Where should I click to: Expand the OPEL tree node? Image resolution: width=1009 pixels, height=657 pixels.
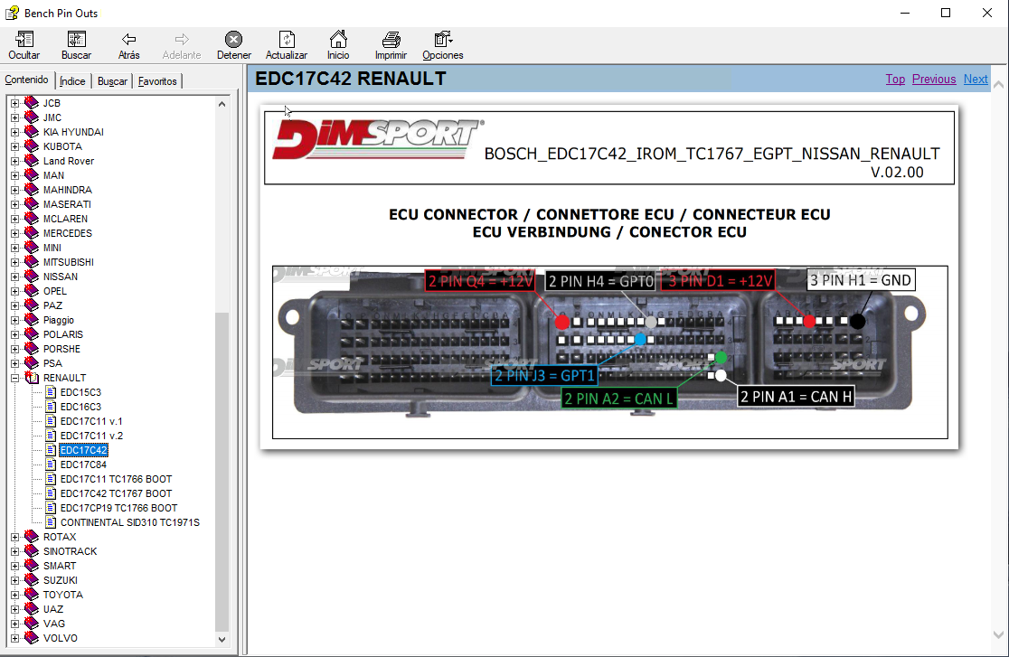click(14, 291)
